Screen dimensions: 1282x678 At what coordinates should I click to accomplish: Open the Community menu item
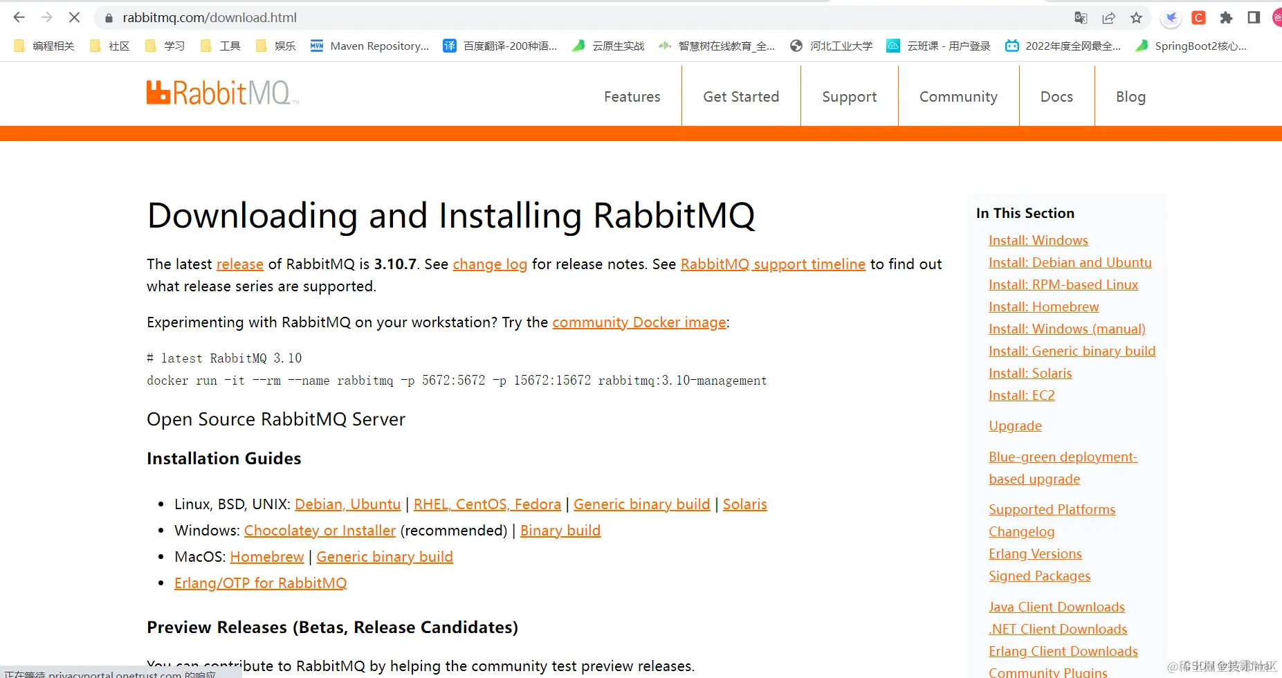pos(959,97)
